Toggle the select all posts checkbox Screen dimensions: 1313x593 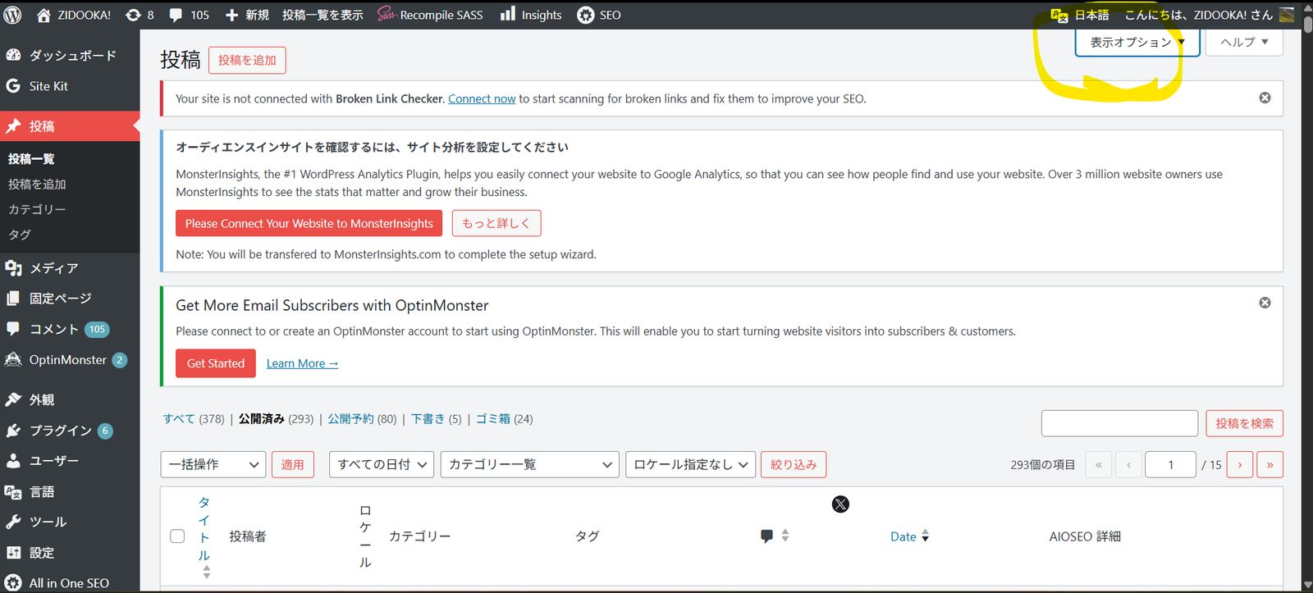point(177,536)
